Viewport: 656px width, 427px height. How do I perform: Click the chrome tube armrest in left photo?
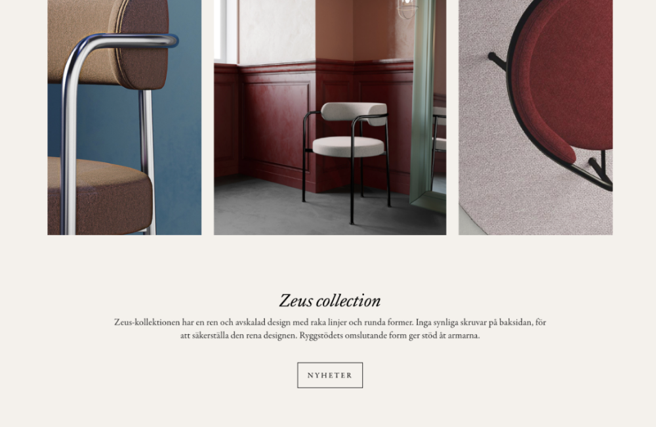pyautogui.click(x=121, y=41)
